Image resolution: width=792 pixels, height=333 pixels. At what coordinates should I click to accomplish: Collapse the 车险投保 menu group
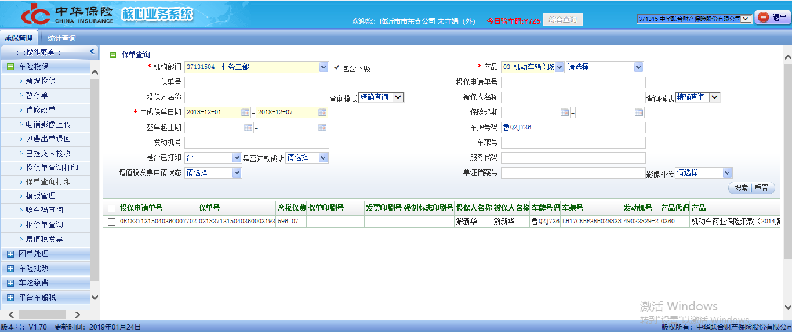pyautogui.click(x=10, y=67)
